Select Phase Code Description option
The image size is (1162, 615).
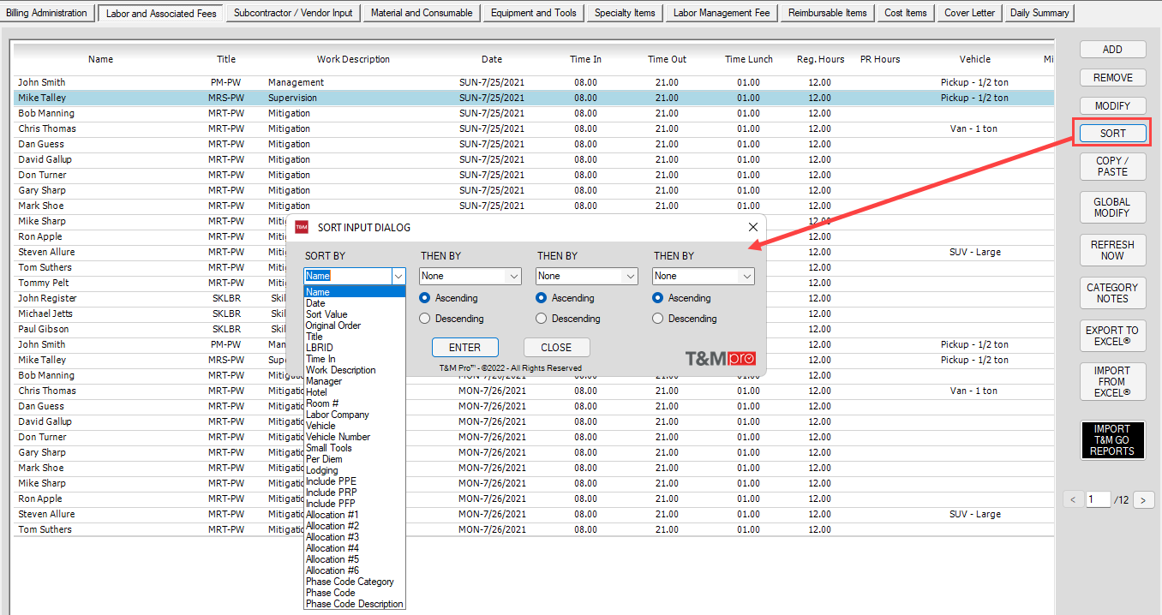tap(355, 604)
